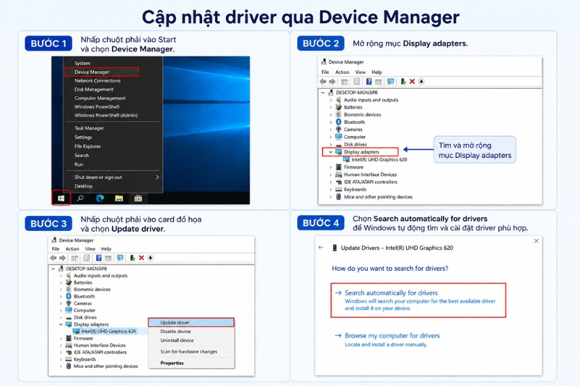Click red X Uninstall icon in Bước 2 toolbar
The height and width of the screenshot is (386, 580).
(x=412, y=82)
